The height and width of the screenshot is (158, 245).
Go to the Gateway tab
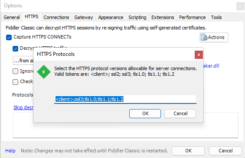84,17
